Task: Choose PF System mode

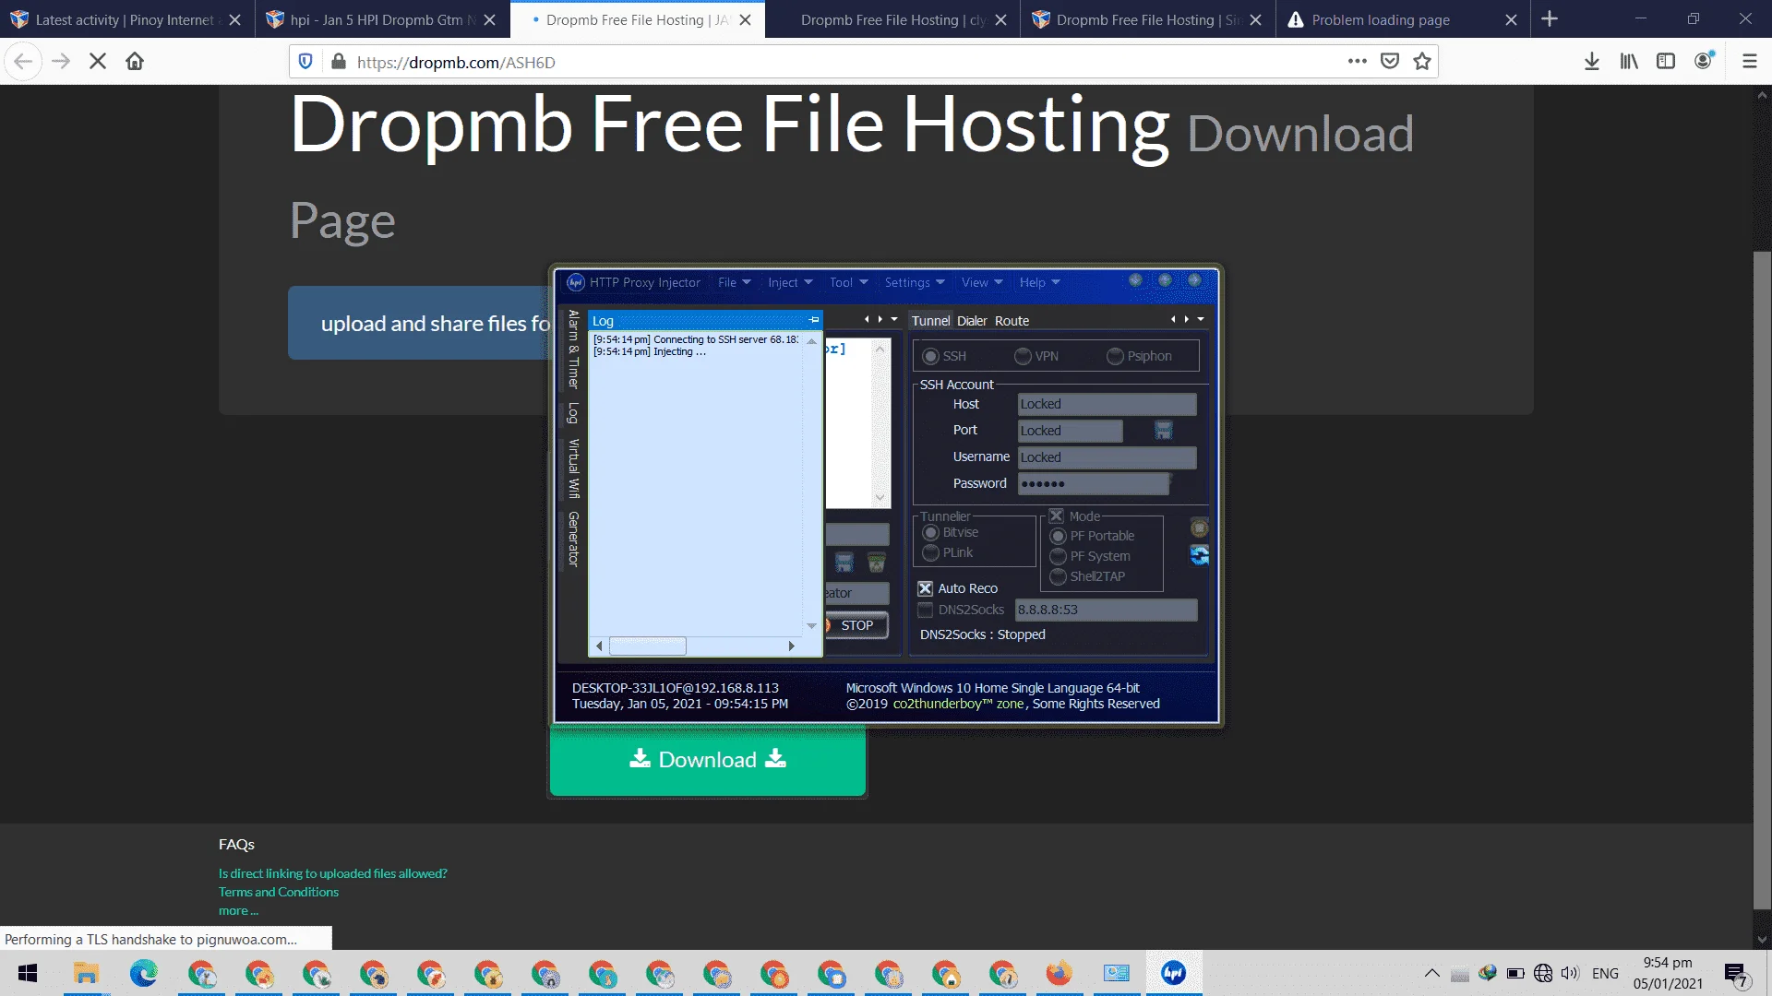Action: point(1058,556)
